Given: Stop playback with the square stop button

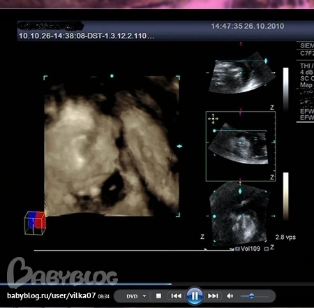Looking at the screenshot, I should (x=158, y=296).
